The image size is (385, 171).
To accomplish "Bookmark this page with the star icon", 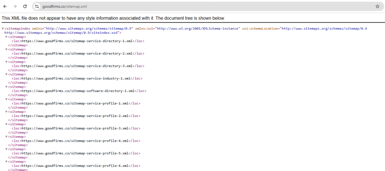I will tap(377, 7).
